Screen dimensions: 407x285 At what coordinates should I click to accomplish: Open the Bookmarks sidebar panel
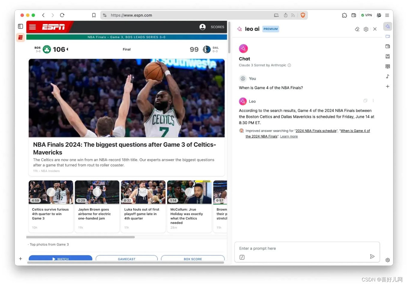387,56
